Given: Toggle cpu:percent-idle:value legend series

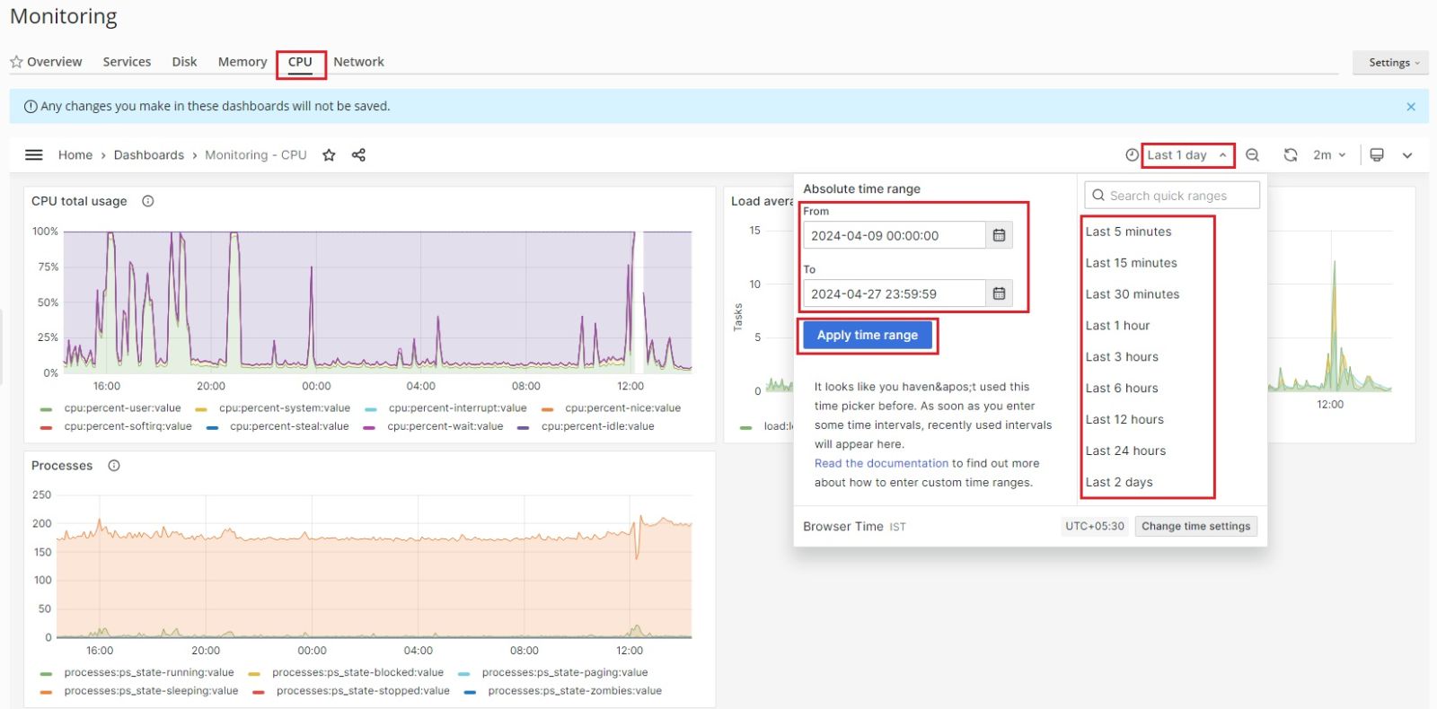Looking at the screenshot, I should point(597,426).
